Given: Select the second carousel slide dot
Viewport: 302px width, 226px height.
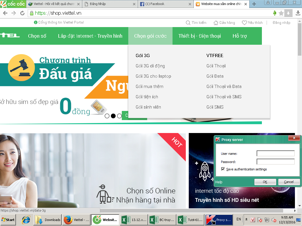Looking at the screenshot, I should click(113, 116).
